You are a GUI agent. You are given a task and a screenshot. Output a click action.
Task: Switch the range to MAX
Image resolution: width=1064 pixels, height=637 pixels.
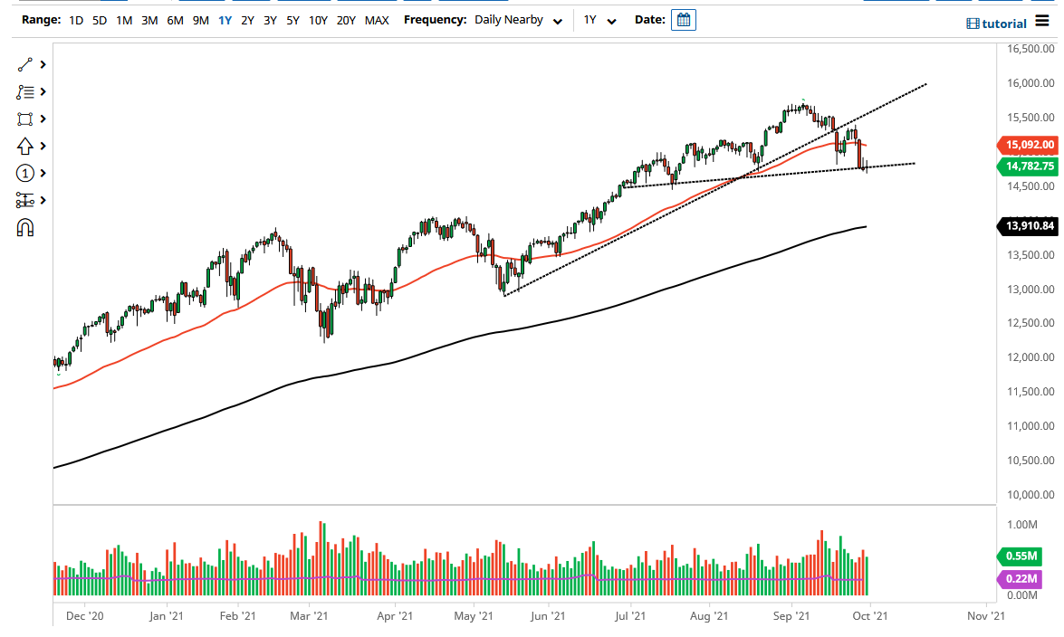377,20
